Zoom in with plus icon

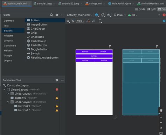click(161, 117)
